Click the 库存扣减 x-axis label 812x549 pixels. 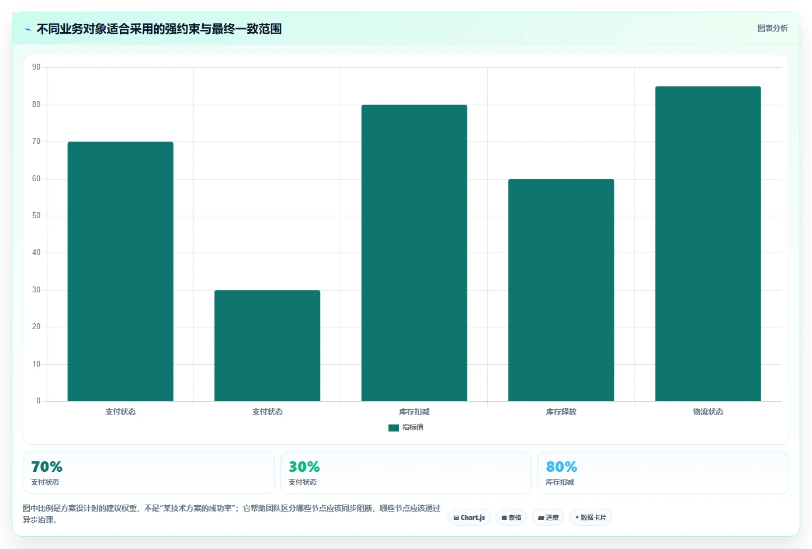(x=414, y=412)
